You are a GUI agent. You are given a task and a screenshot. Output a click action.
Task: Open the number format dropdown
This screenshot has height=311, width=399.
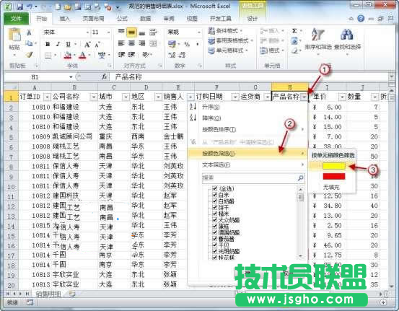click(199, 32)
